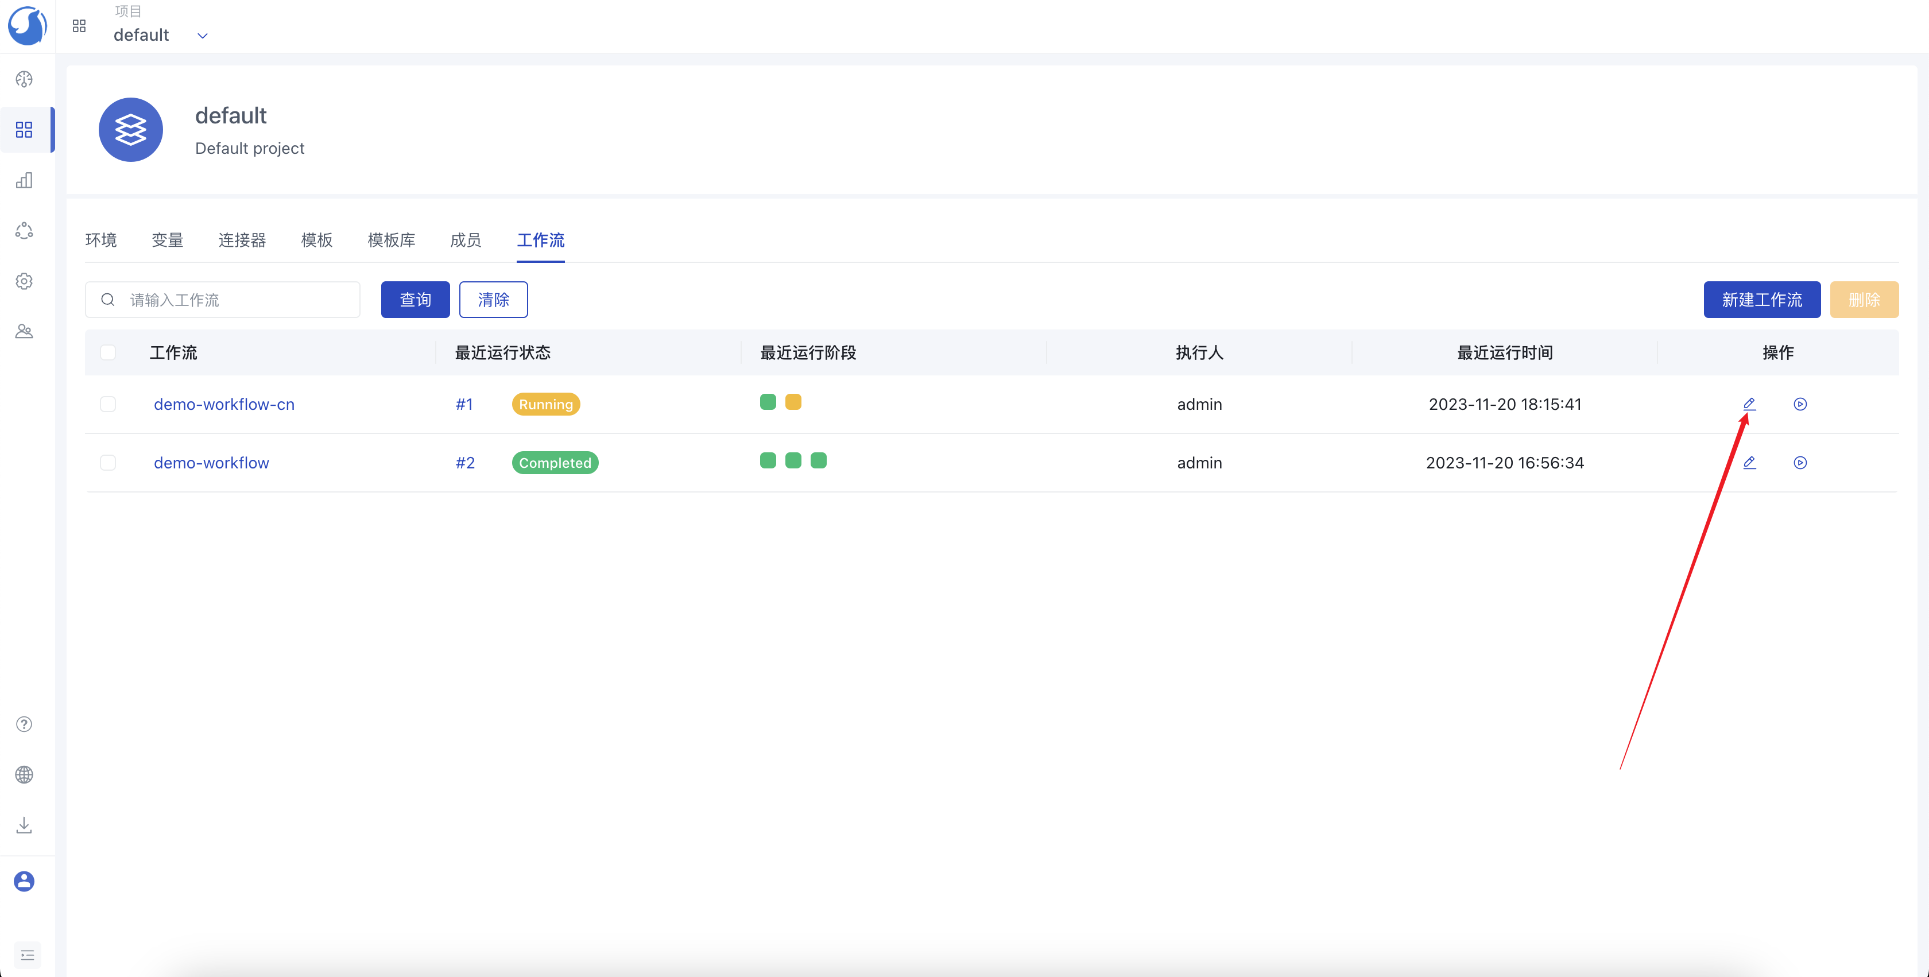Click the 查询 search button
This screenshot has height=977, width=1929.
point(416,300)
